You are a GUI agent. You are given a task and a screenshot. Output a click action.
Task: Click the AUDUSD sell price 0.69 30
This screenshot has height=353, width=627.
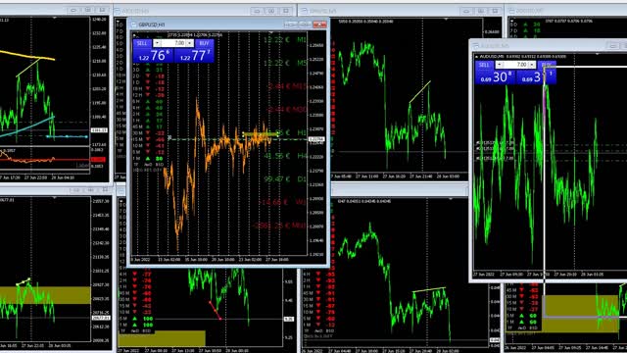496,76
